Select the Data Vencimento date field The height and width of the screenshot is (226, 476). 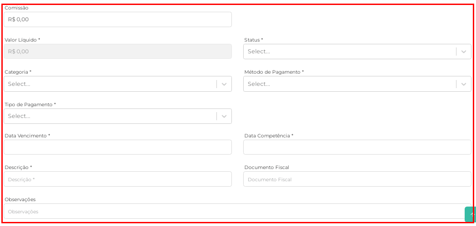118,147
